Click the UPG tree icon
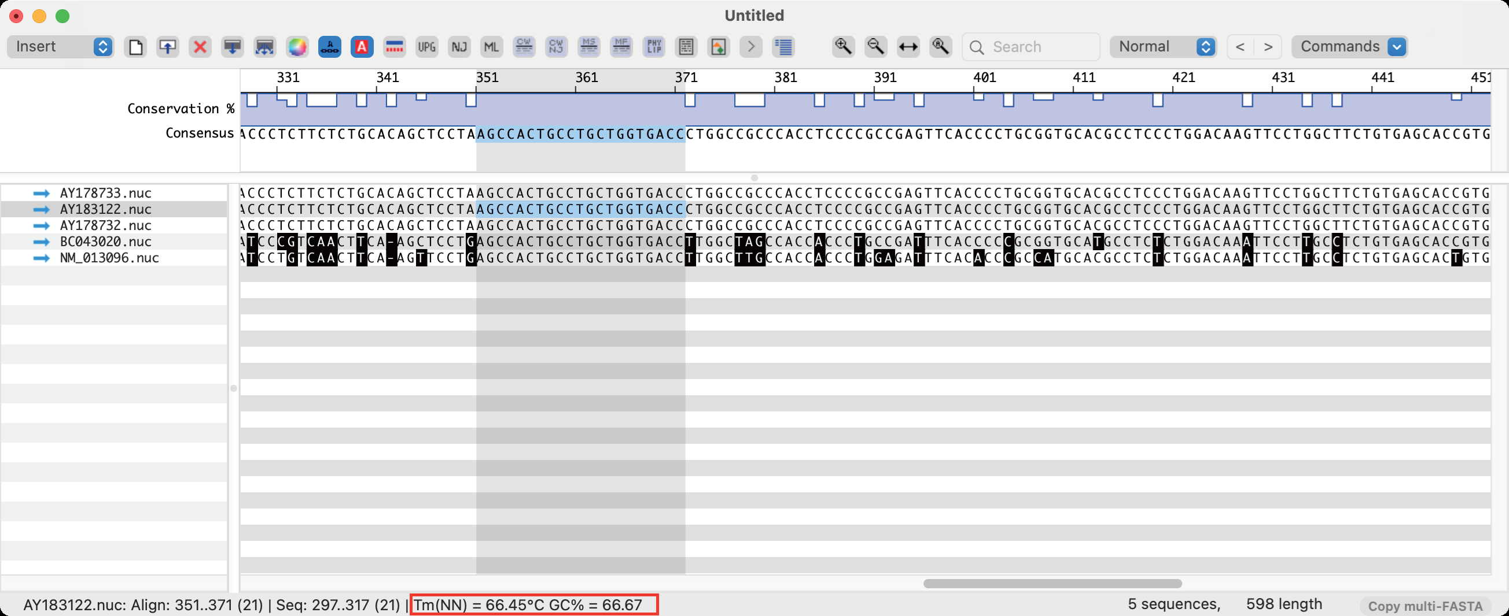 coord(427,47)
